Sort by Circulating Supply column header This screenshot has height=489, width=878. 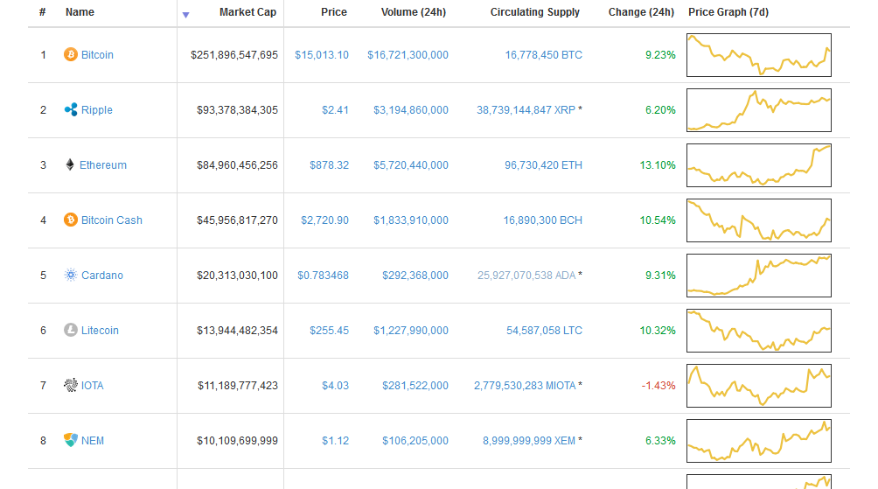point(534,11)
